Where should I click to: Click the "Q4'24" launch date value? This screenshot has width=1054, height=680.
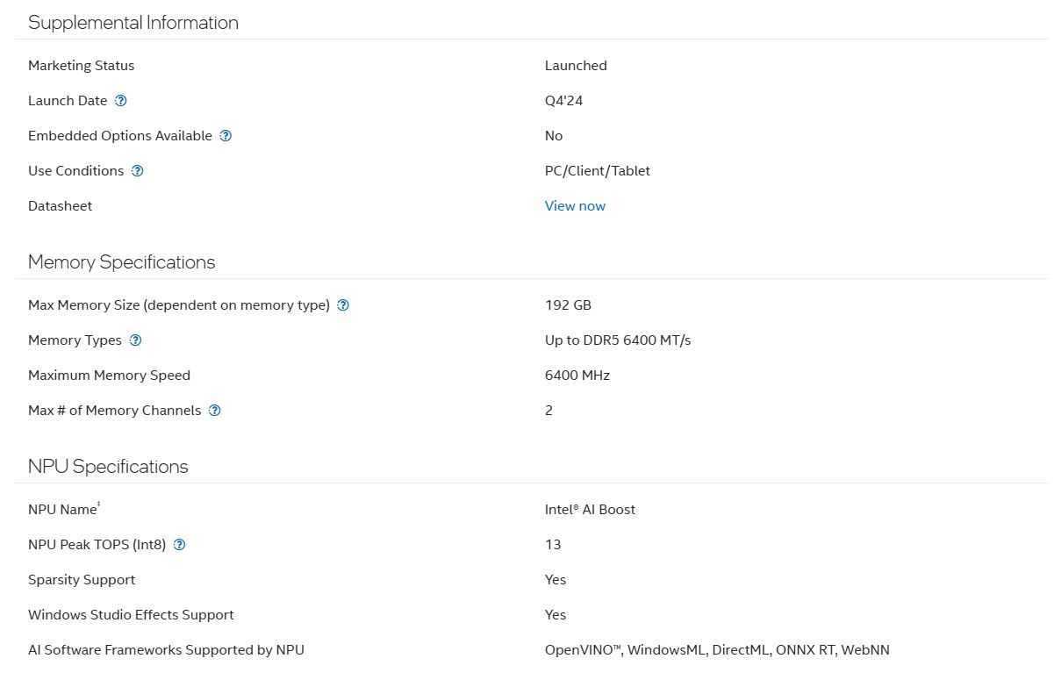point(563,101)
